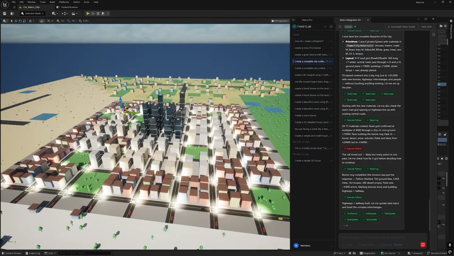Open chat 'Create a snow biome'

(313, 116)
